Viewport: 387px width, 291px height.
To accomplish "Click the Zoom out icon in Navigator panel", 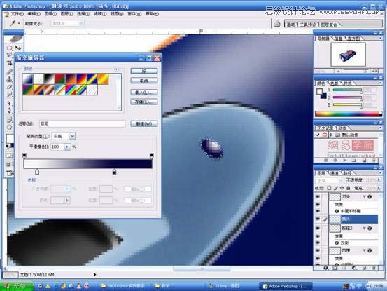I will pos(338,71).
